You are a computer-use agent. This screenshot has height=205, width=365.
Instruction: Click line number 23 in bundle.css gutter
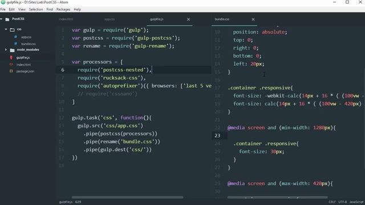217,136
